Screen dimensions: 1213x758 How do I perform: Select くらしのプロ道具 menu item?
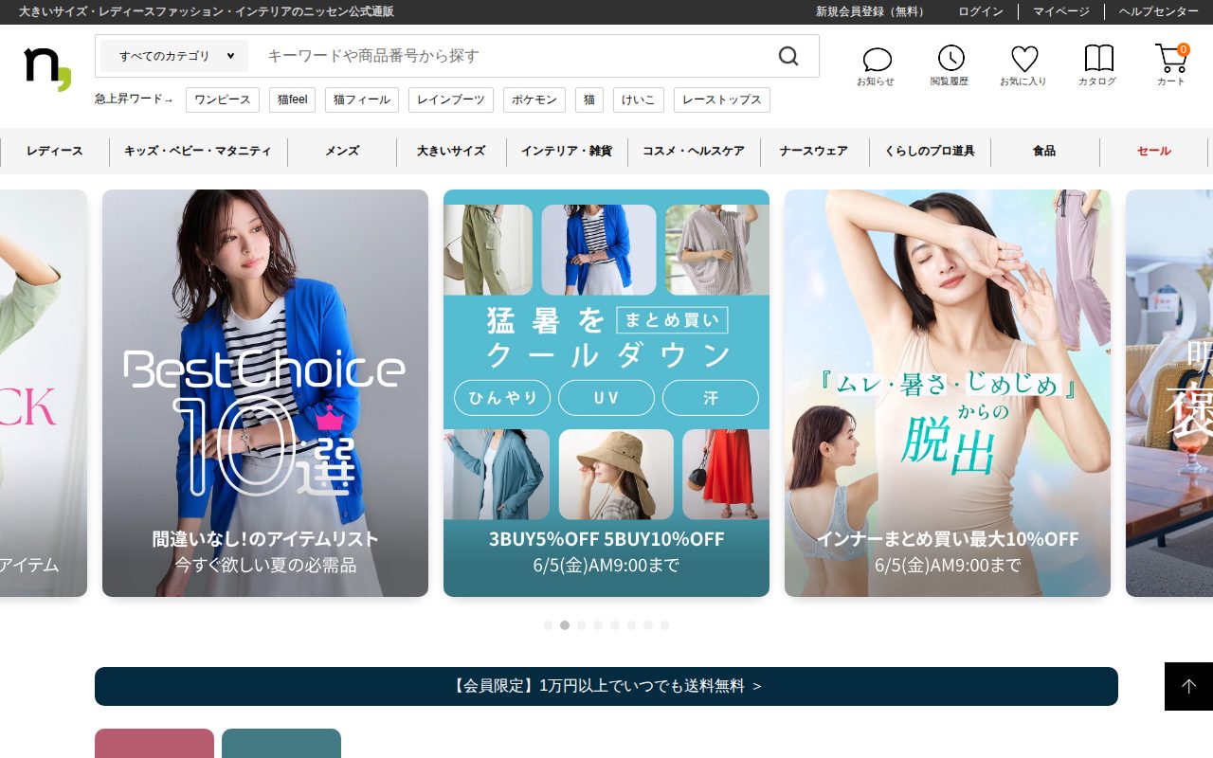pyautogui.click(x=930, y=151)
